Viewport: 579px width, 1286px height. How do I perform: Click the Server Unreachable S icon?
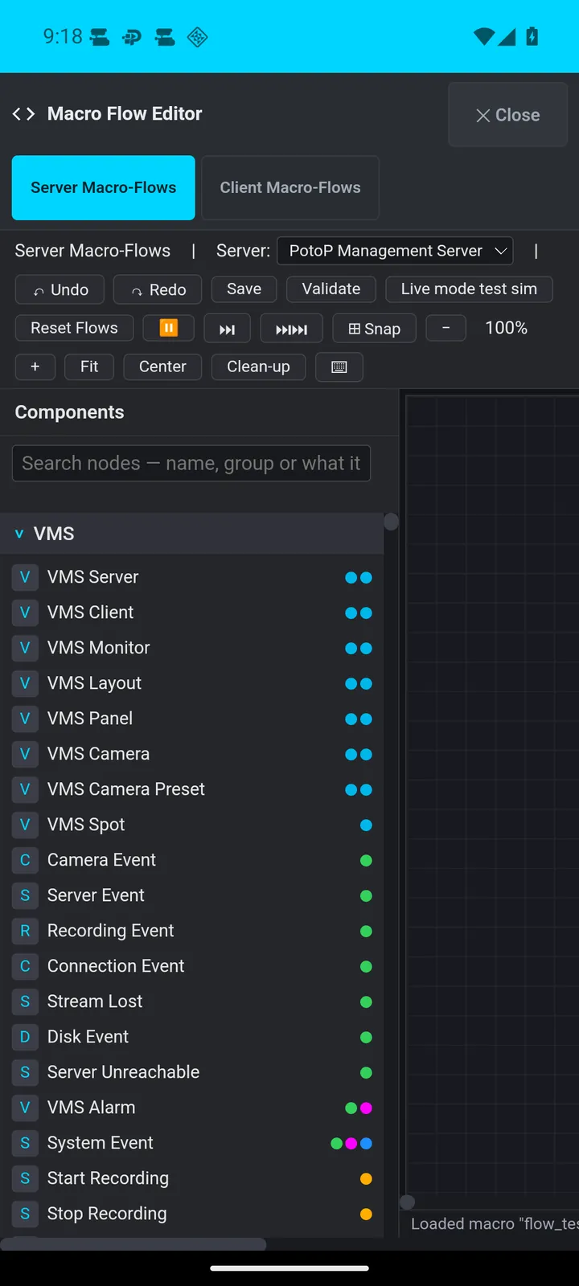[25, 1072]
